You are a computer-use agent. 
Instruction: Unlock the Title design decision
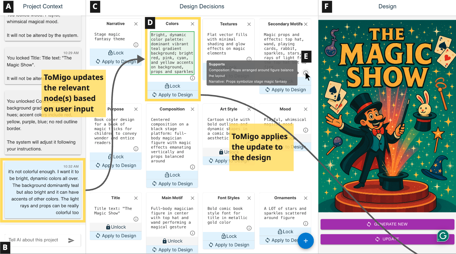tap(116, 227)
